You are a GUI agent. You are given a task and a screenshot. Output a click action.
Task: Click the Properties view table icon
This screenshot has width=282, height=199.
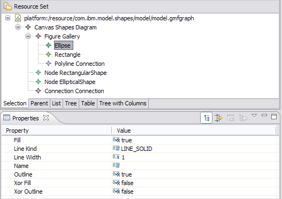[6, 118]
